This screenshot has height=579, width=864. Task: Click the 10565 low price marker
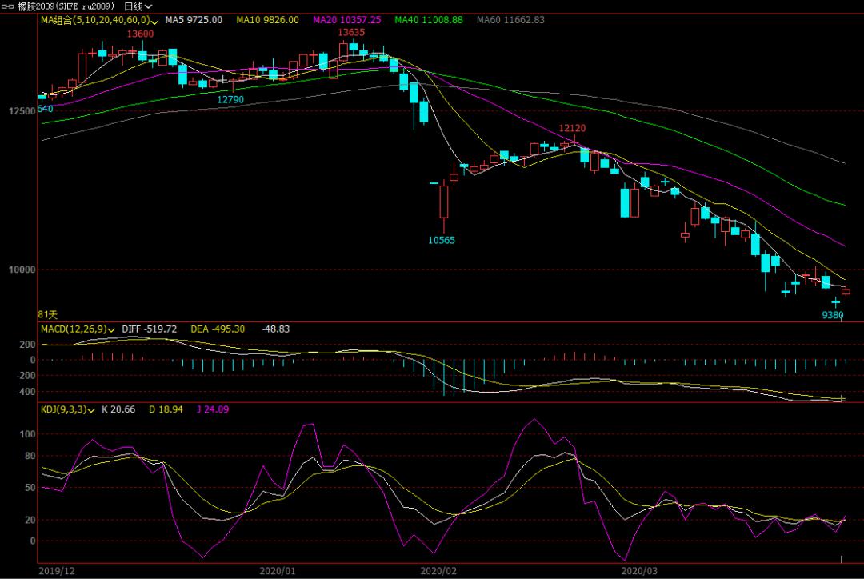441,240
